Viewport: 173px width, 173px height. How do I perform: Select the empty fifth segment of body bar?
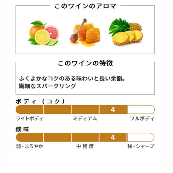click(x=141, y=110)
